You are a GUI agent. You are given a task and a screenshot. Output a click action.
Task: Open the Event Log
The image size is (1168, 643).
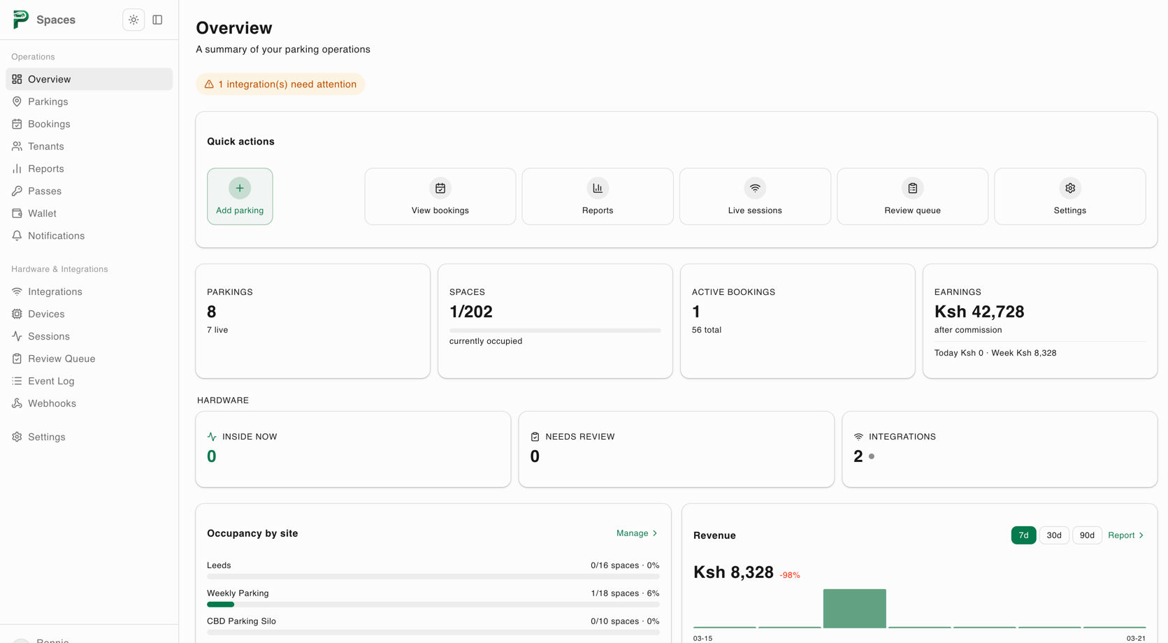(50, 381)
